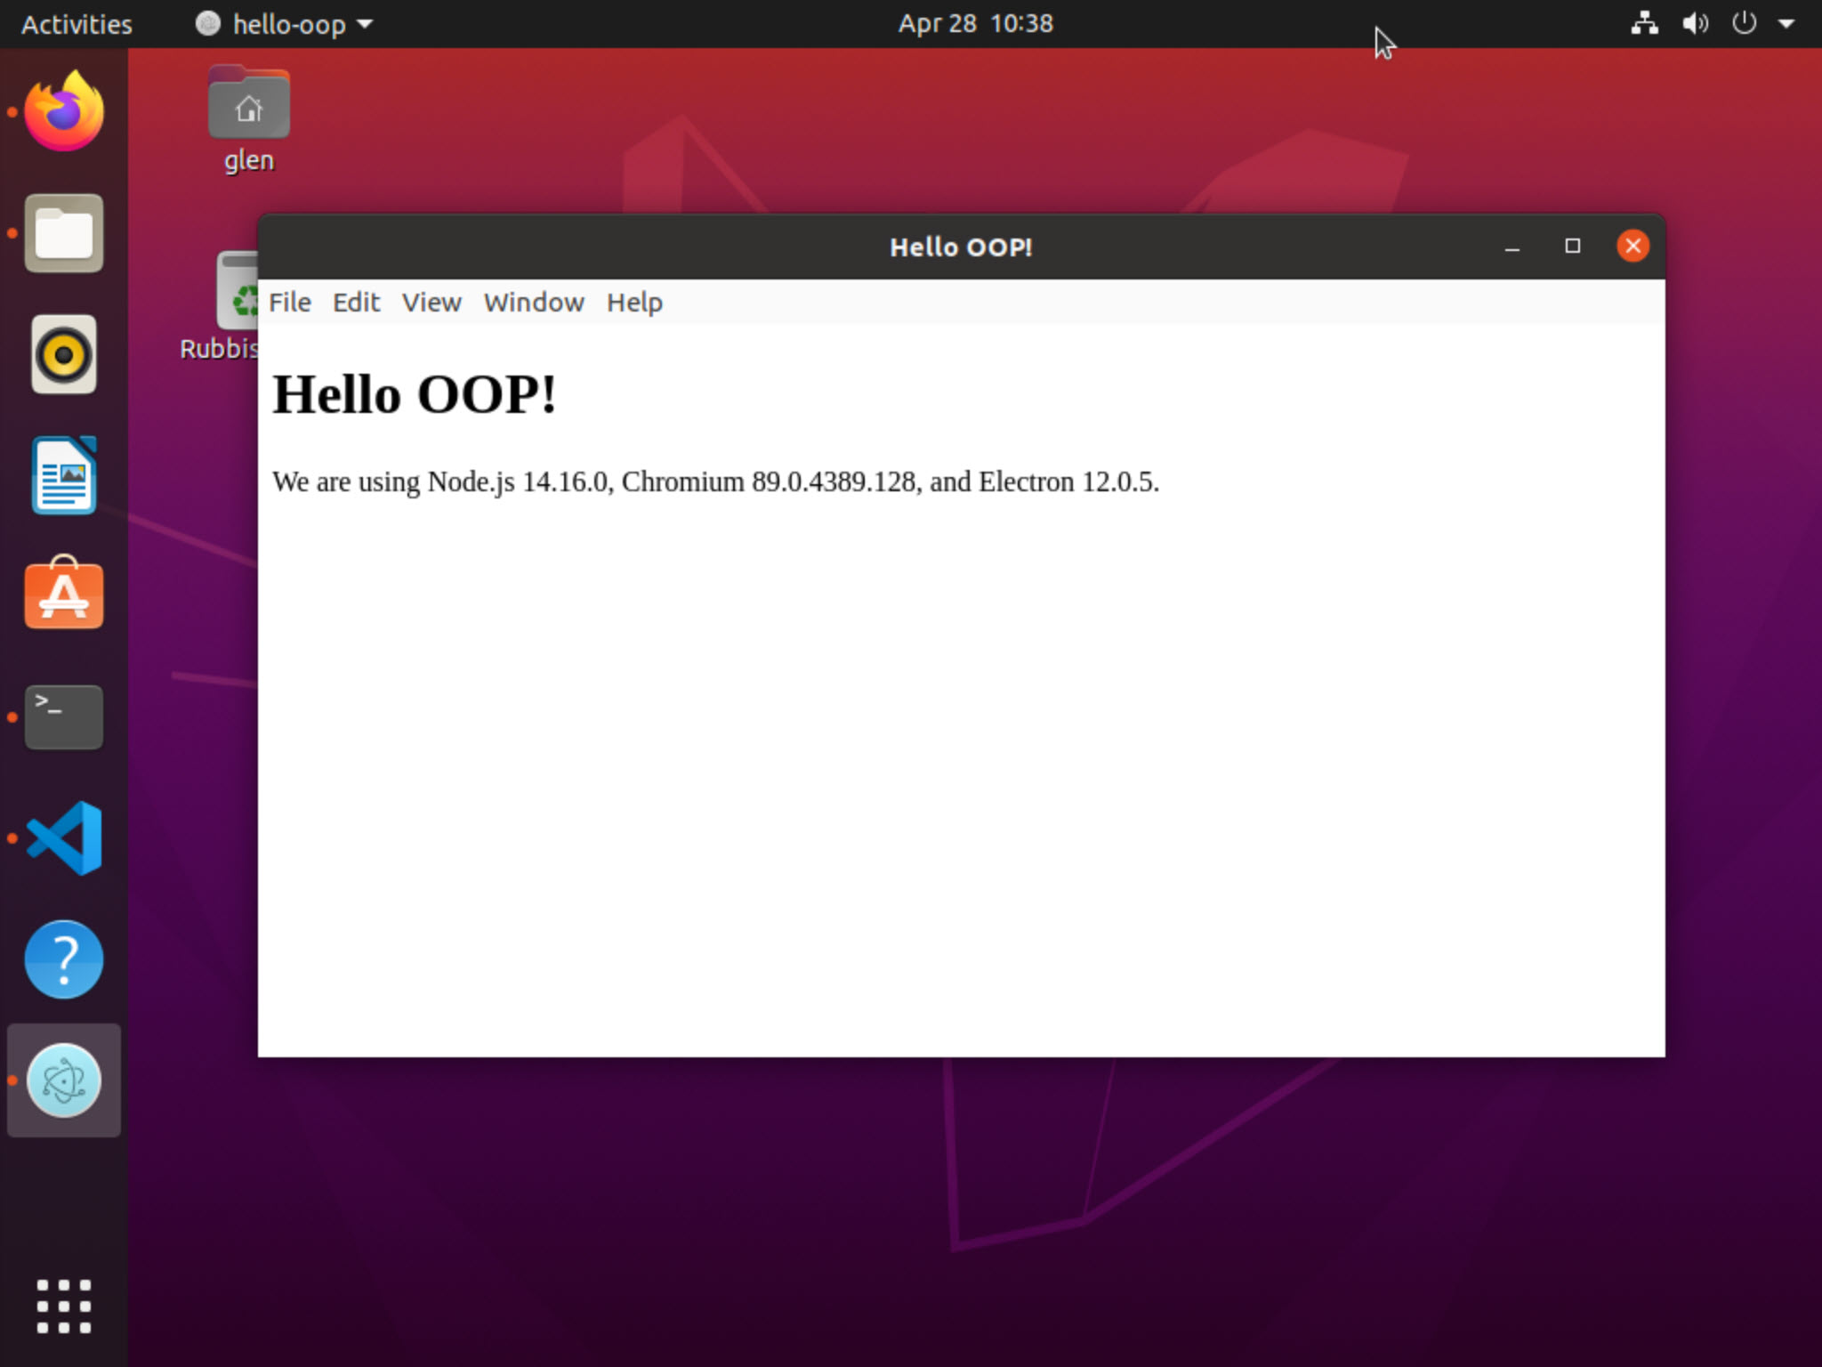Open the Files application in the dock
Screen dimensions: 1822x1367
[x=62, y=233]
